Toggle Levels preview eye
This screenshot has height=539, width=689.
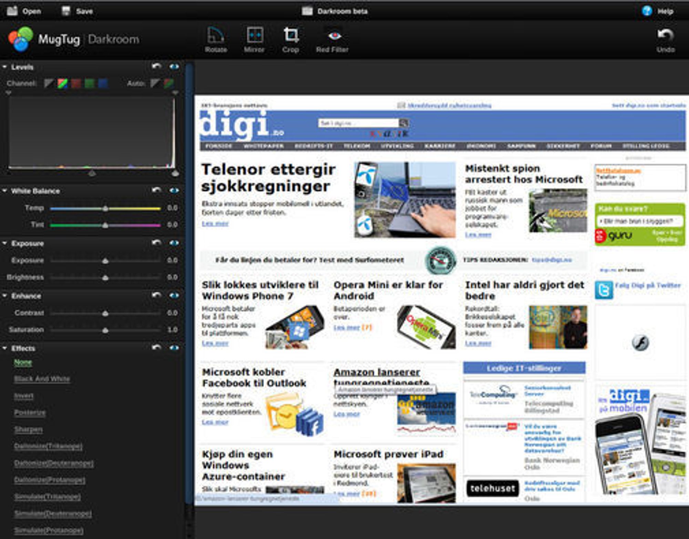(174, 67)
